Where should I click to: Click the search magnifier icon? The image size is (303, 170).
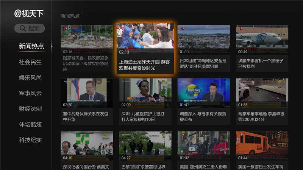(23, 28)
